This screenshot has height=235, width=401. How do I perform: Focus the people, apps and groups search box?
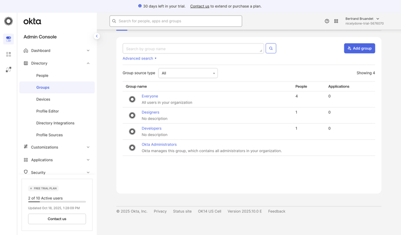(x=176, y=21)
